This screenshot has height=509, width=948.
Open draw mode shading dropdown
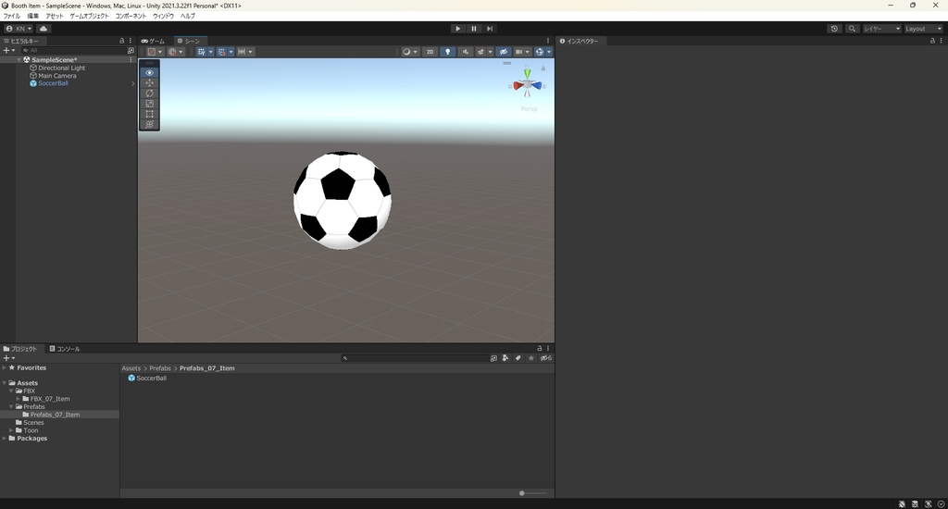tap(410, 52)
